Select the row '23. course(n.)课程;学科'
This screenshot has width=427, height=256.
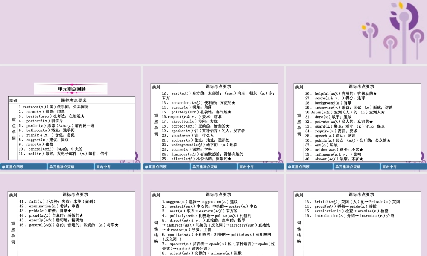tap(187, 150)
